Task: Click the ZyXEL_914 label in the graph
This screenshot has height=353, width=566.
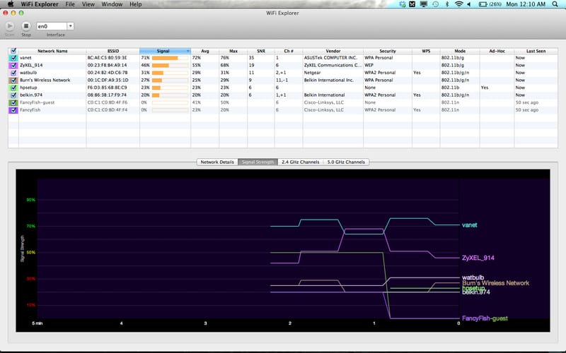Action: click(x=478, y=258)
